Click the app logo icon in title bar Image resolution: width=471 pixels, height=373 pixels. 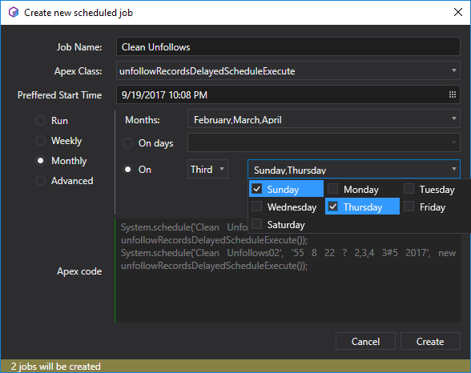[14, 13]
